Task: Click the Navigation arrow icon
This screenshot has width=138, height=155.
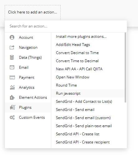Action: (x=12, y=47)
